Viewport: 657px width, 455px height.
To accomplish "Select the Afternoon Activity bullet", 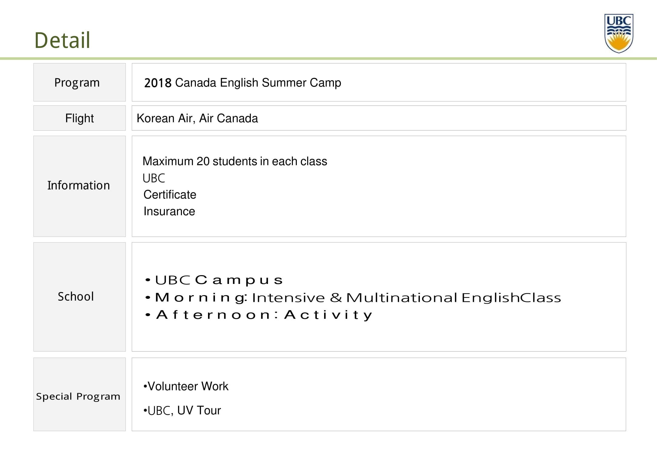I will [x=259, y=315].
